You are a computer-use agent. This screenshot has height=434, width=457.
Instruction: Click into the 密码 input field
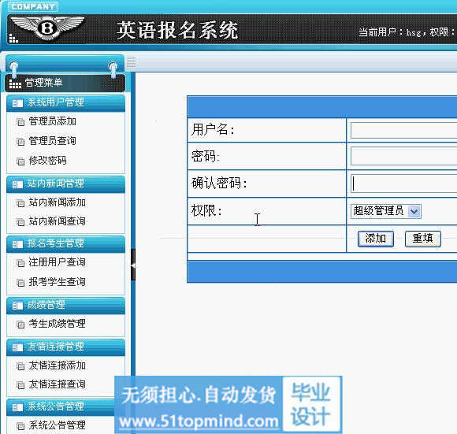click(x=403, y=156)
